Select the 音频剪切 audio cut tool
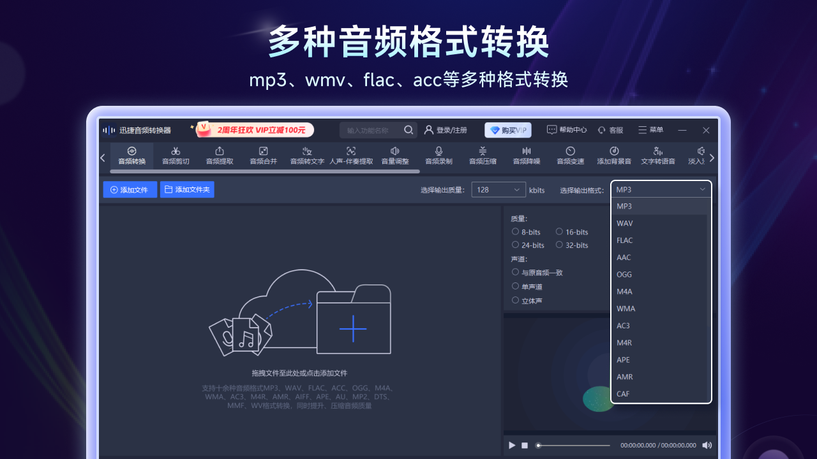Screen dimensions: 817x459 click(x=176, y=156)
